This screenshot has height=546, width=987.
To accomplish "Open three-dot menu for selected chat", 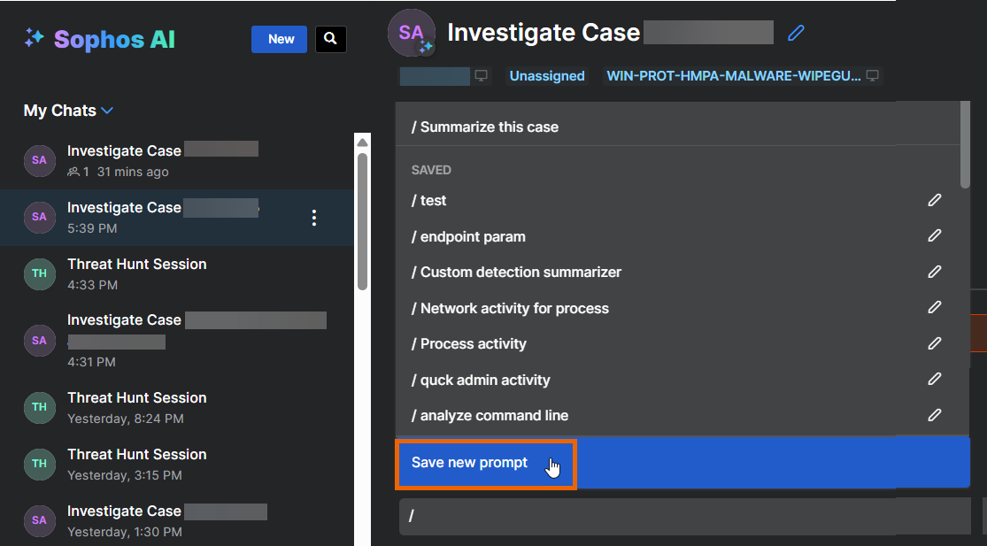I will pyautogui.click(x=313, y=218).
